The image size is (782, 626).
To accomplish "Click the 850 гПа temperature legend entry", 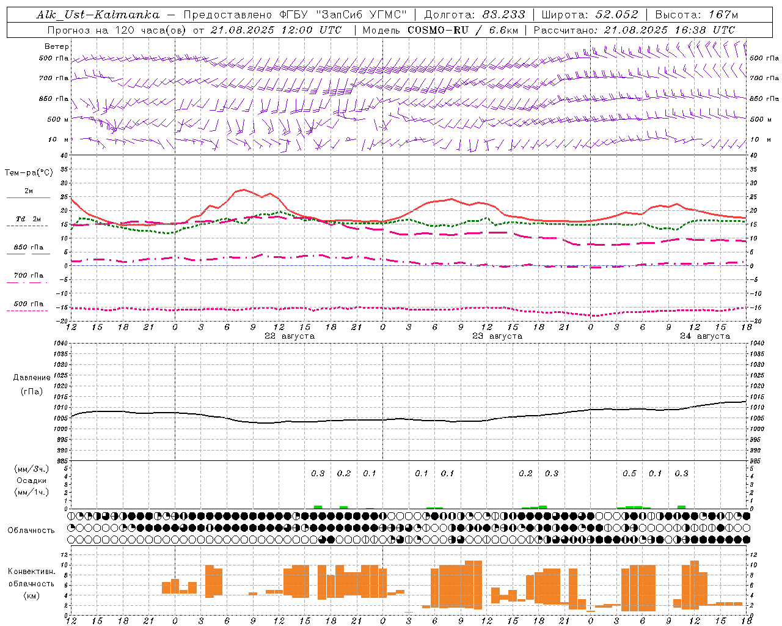I will point(29,248).
